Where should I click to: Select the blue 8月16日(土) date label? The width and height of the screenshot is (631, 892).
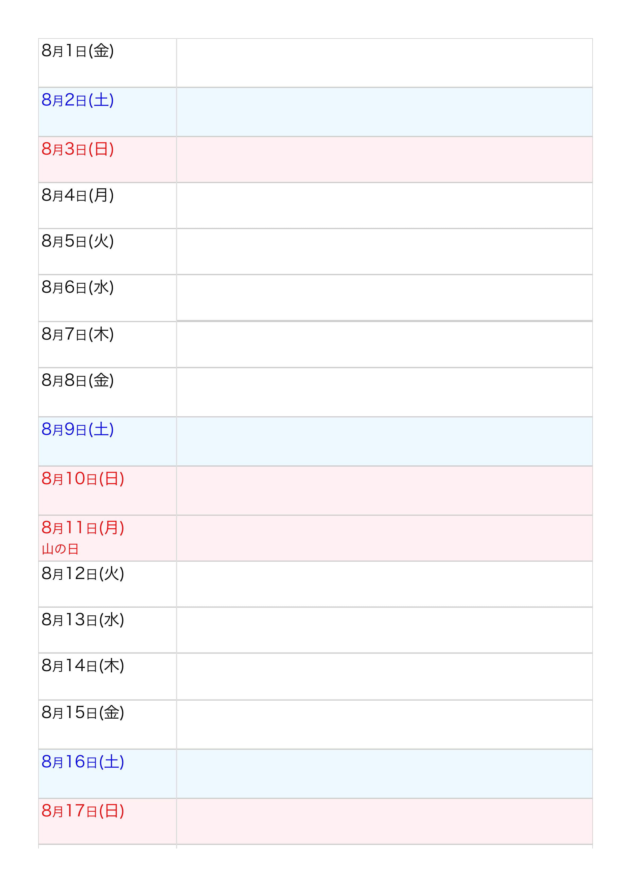point(83,762)
